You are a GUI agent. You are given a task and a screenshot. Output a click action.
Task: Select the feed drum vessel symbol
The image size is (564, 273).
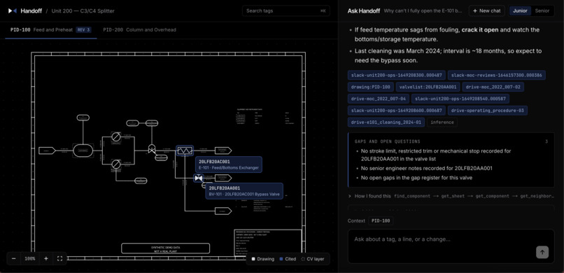point(83,150)
